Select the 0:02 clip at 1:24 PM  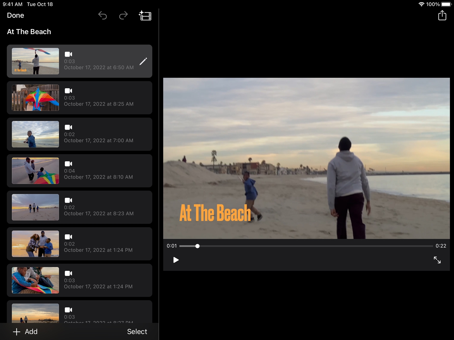pyautogui.click(x=79, y=244)
